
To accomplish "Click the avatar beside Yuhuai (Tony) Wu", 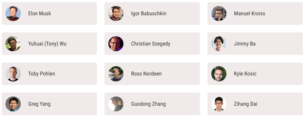I will (x=13, y=44).
